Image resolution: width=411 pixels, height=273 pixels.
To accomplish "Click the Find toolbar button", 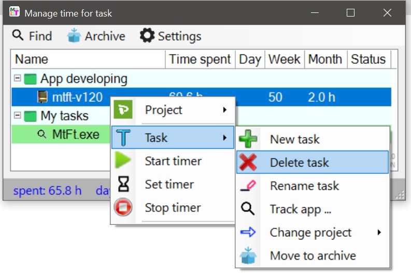I will pyautogui.click(x=32, y=36).
